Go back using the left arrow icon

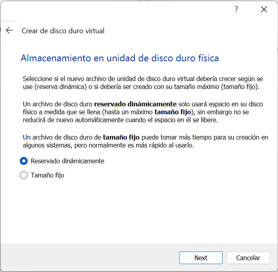[9, 30]
